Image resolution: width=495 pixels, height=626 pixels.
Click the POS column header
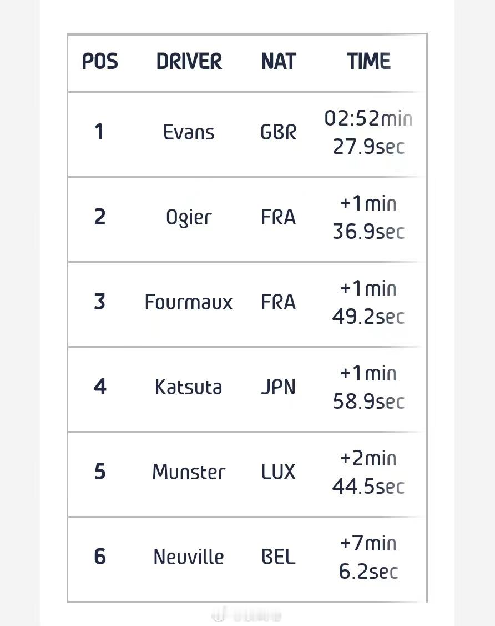[x=100, y=62]
